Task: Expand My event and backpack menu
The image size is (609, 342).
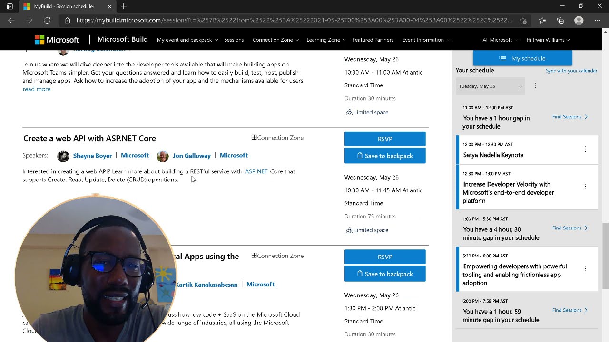Action: click(187, 40)
